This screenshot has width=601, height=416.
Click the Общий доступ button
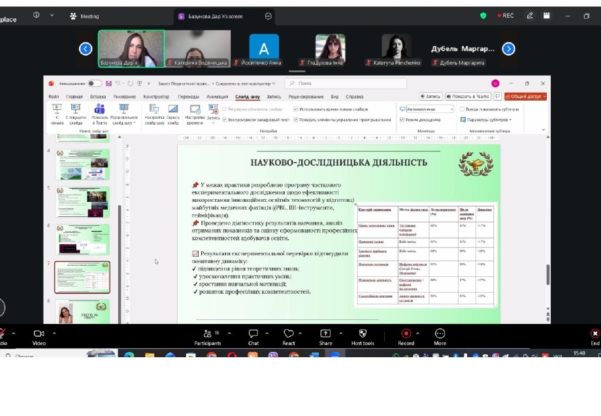525,97
